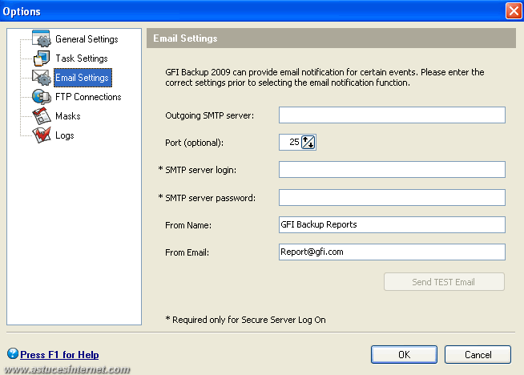Click the From Email label
Viewport: 524px width, 375px height.
[187, 252]
